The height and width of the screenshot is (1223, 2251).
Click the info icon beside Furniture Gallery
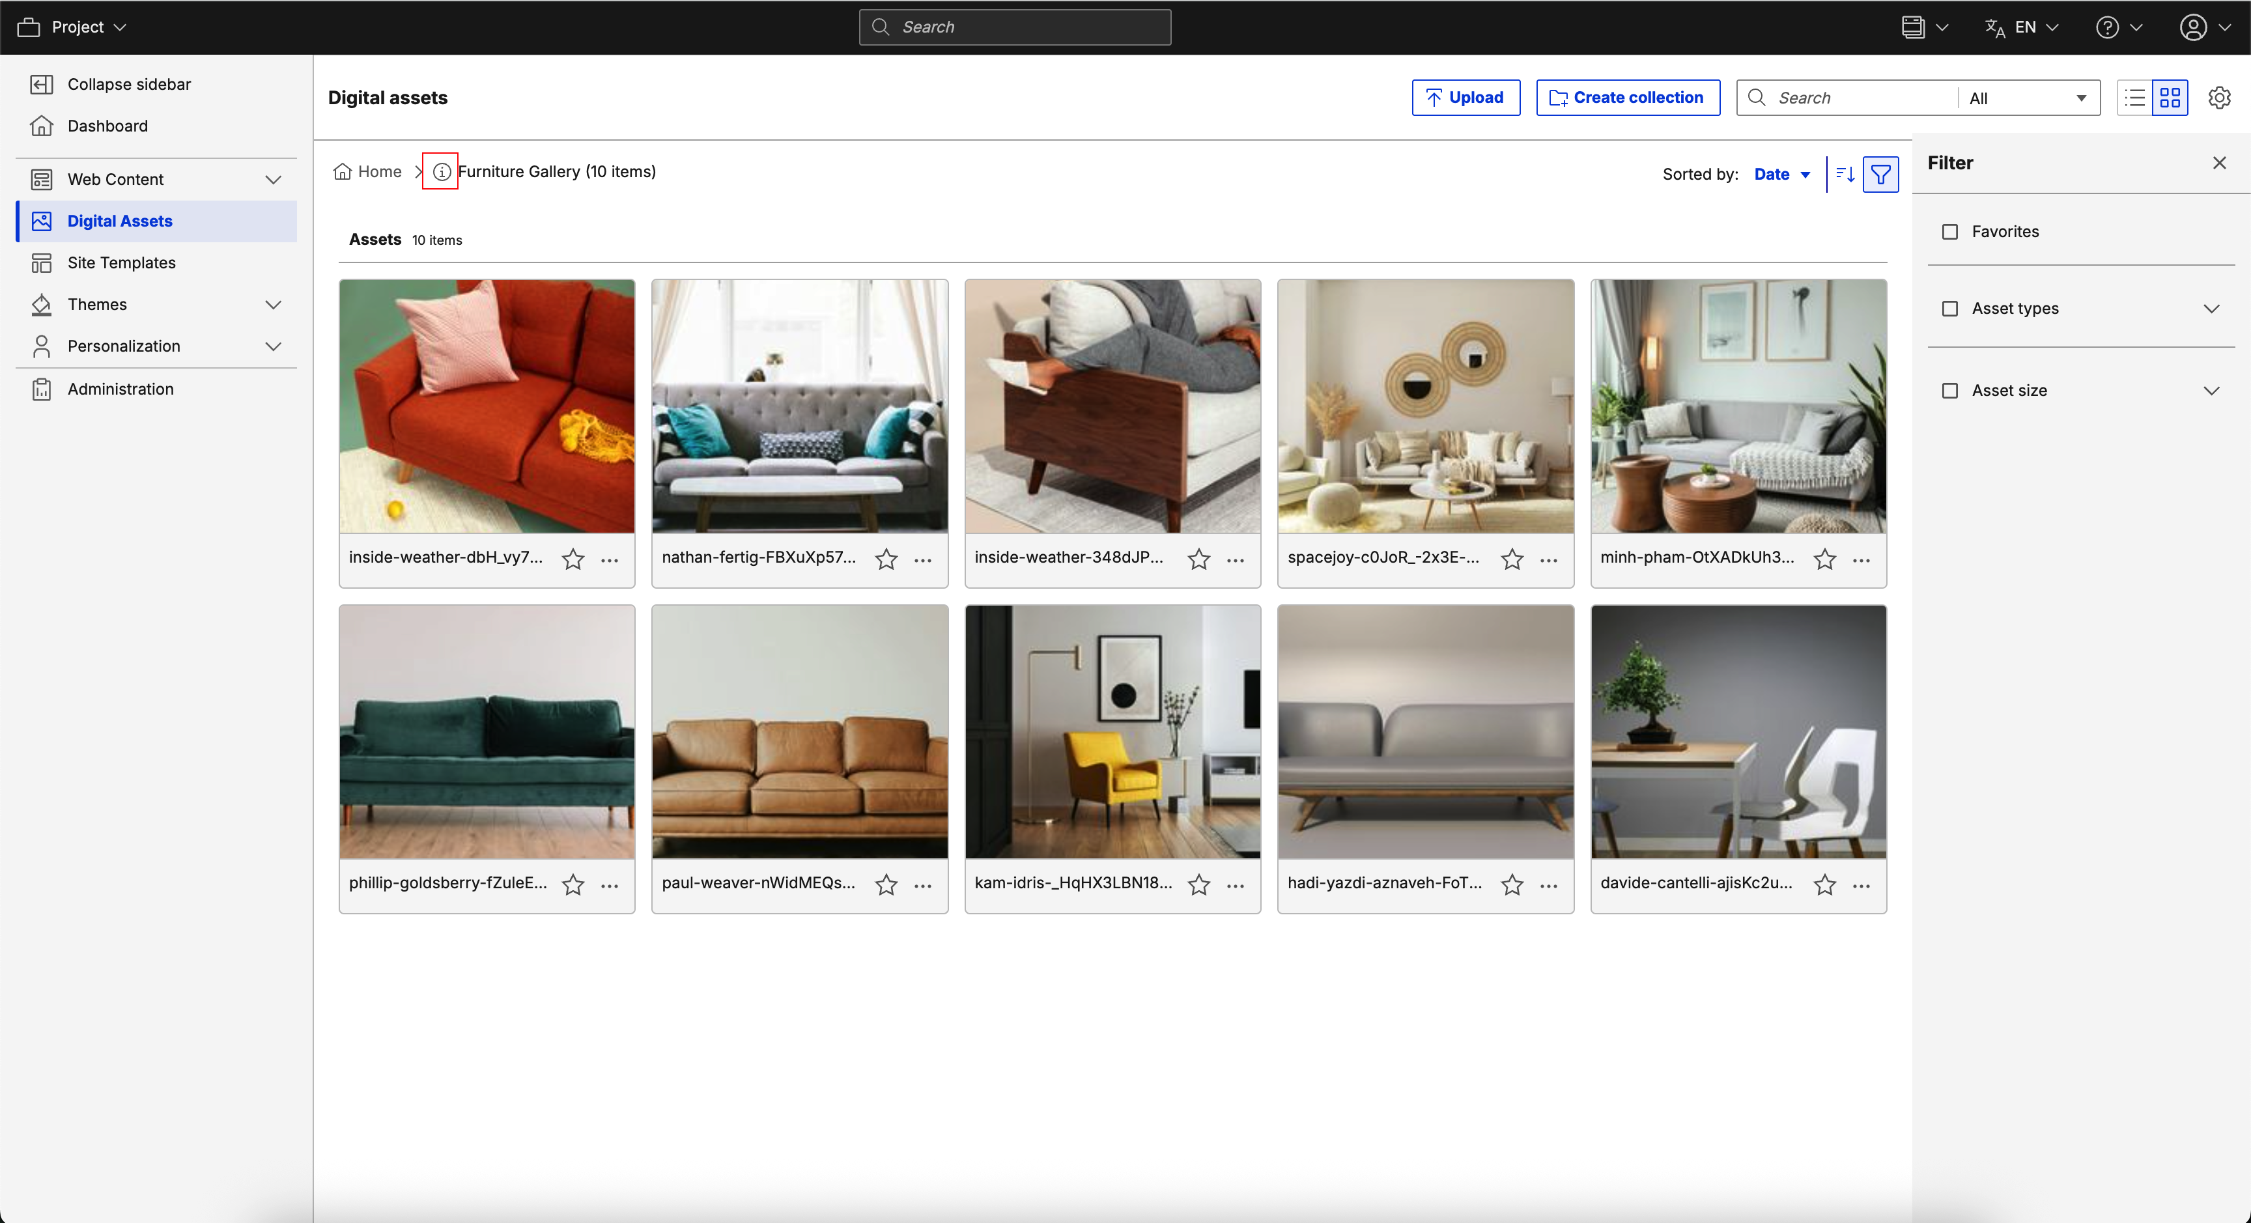pos(442,171)
